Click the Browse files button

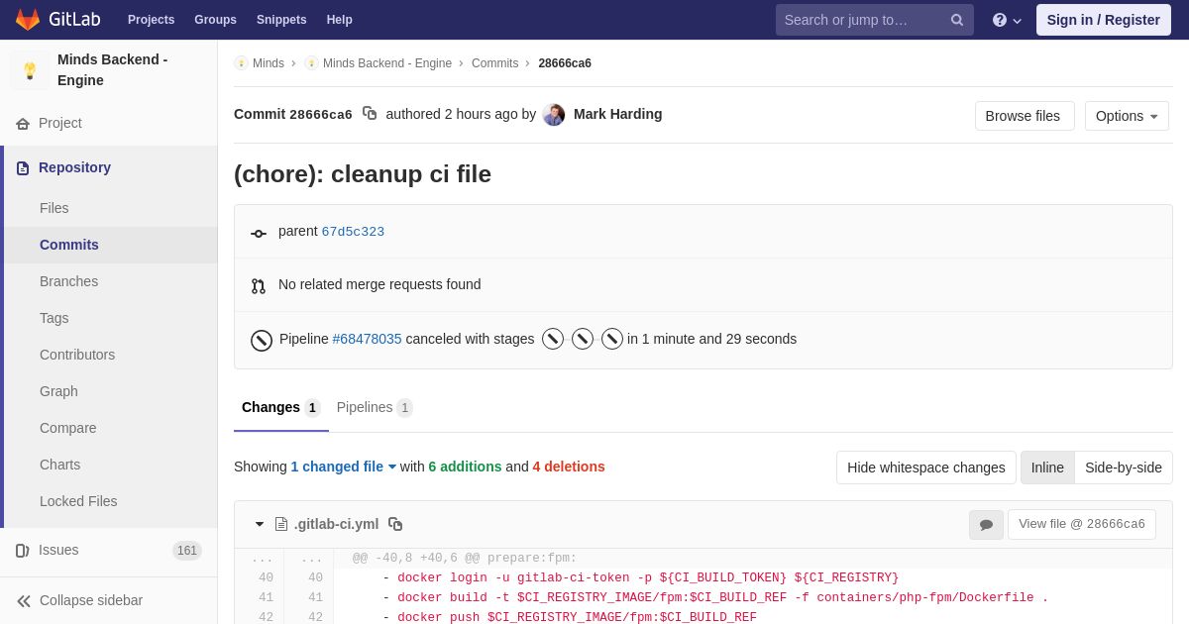(x=1025, y=116)
